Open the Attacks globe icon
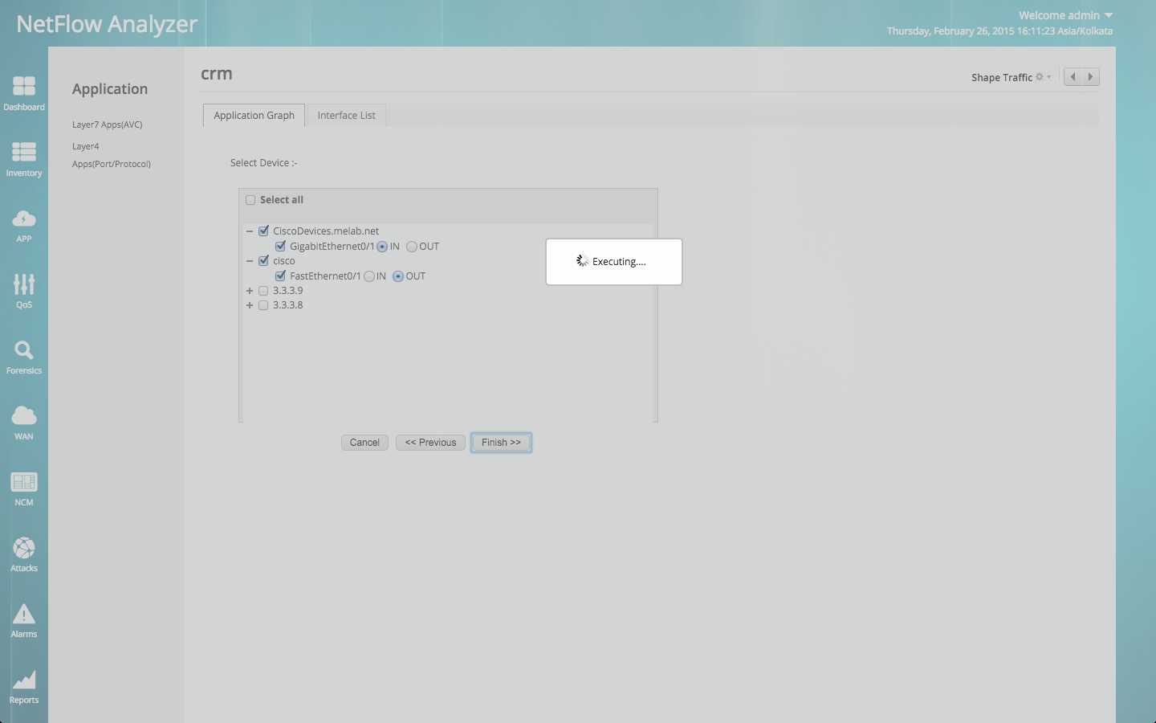This screenshot has width=1156, height=723. [24, 547]
